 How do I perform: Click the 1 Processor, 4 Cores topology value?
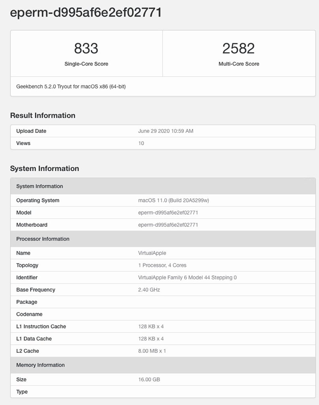pyautogui.click(x=162, y=265)
